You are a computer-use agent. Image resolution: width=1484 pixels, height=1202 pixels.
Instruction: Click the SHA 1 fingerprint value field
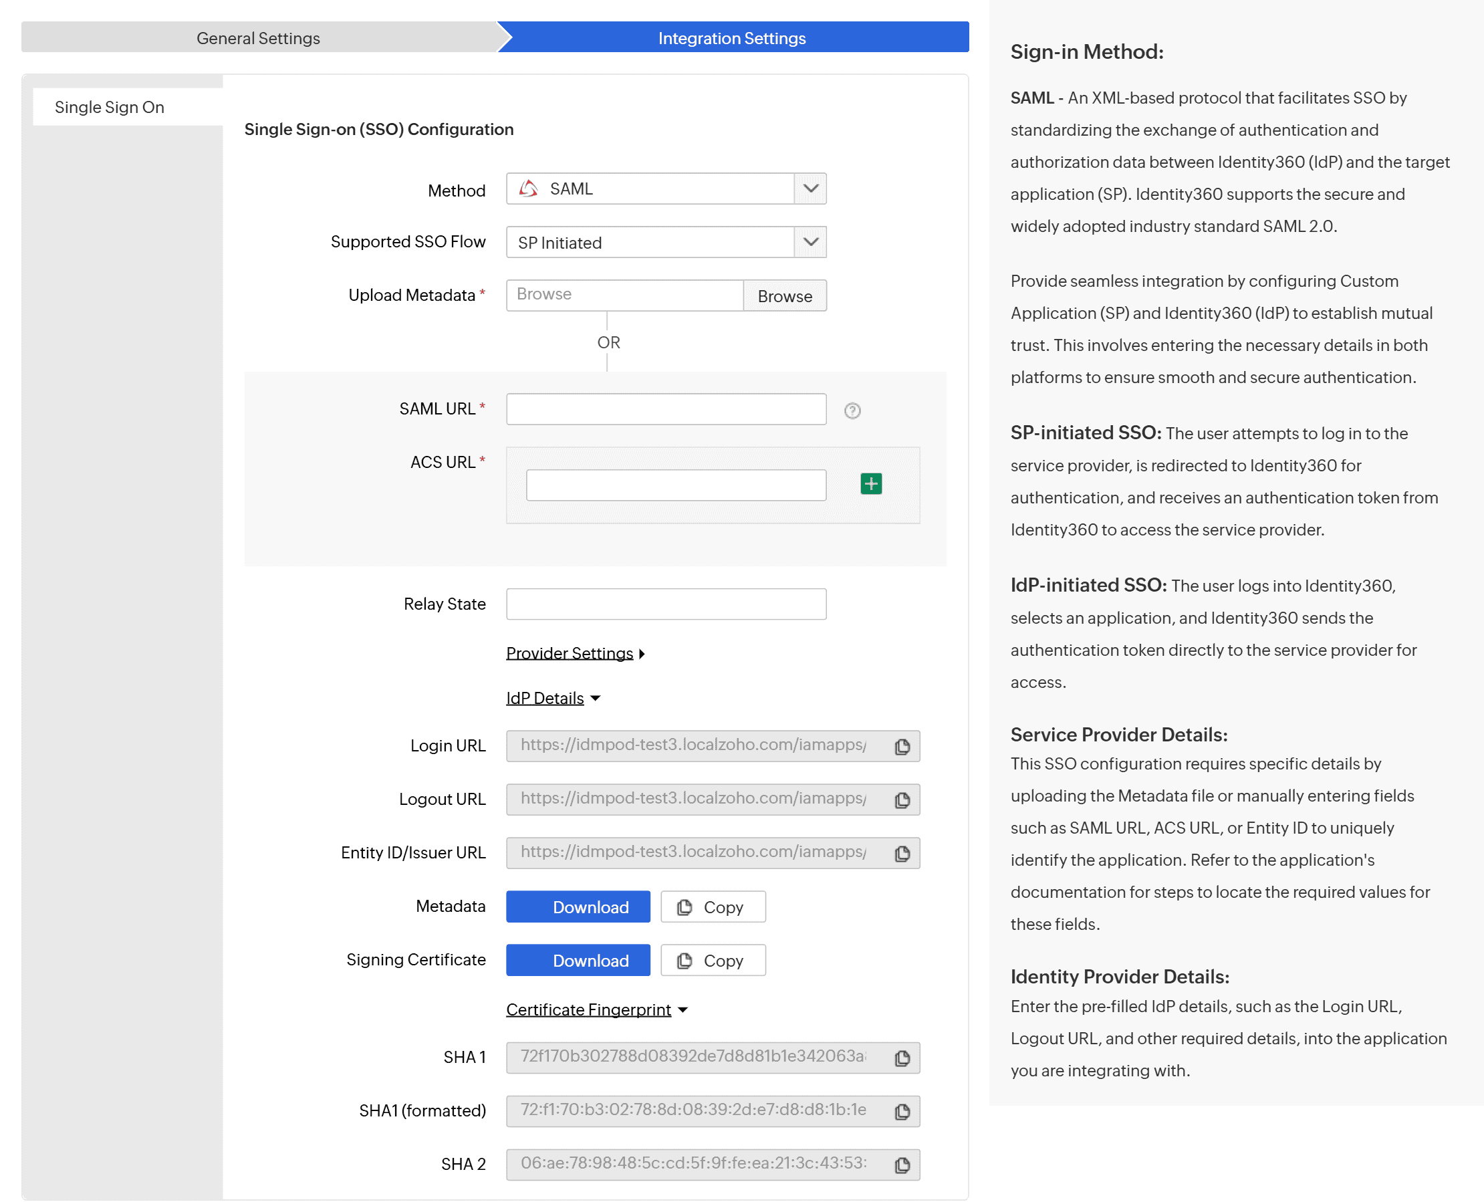pos(713,1058)
